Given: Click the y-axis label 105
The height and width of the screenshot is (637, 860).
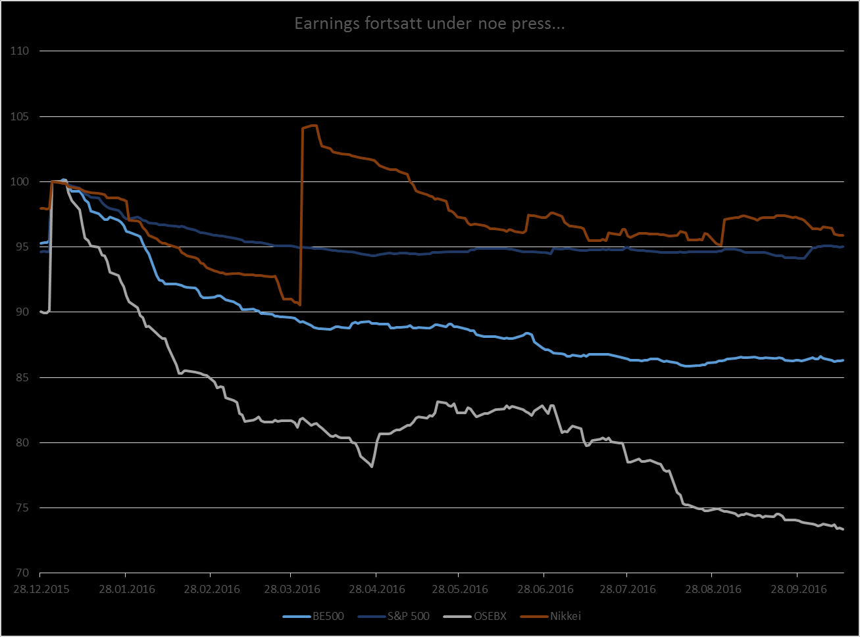Looking at the screenshot, I should pos(20,116).
